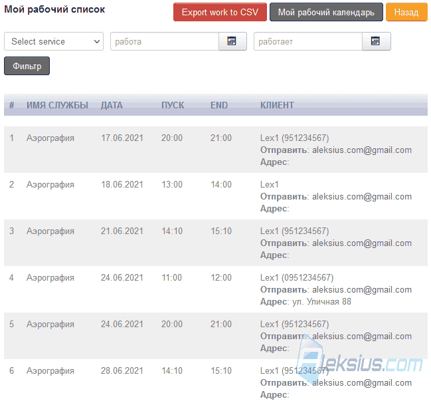
Task: Open calendar picker for the работает field
Action: coord(376,41)
